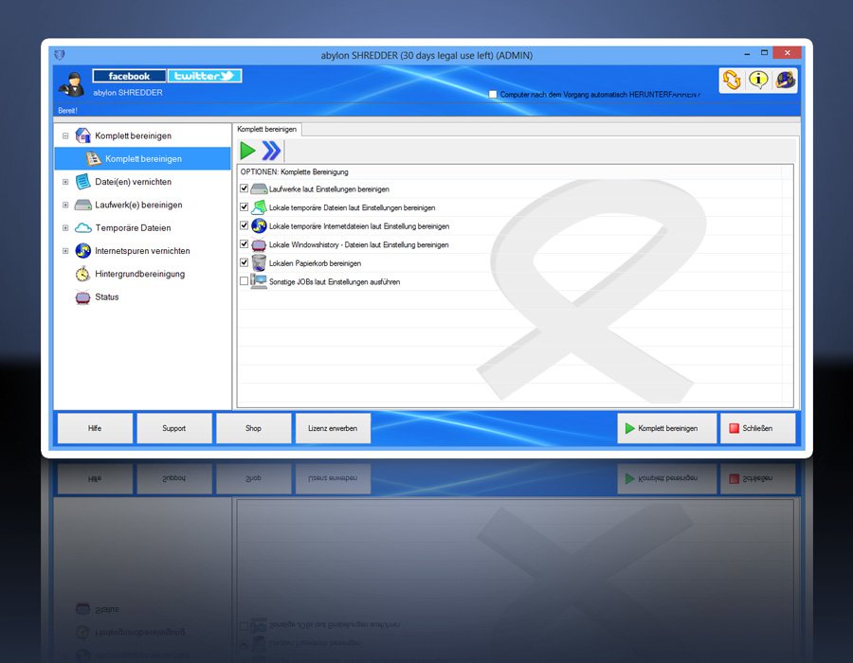Viewport: 853px width, 663px height.
Task: Click the monitor icon beside Status
Action: (x=82, y=297)
